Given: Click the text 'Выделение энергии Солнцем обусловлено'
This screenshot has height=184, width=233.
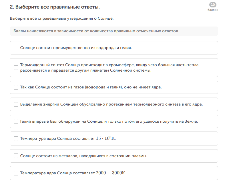Looking at the screenshot, I should [x=111, y=104].
